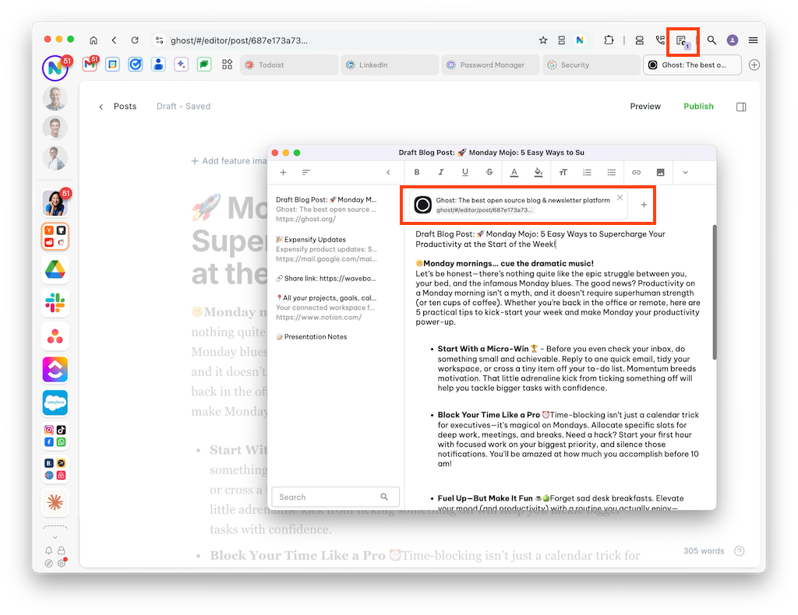Add a new tab with the plus button
The width and height of the screenshot is (798, 615).
click(x=754, y=65)
